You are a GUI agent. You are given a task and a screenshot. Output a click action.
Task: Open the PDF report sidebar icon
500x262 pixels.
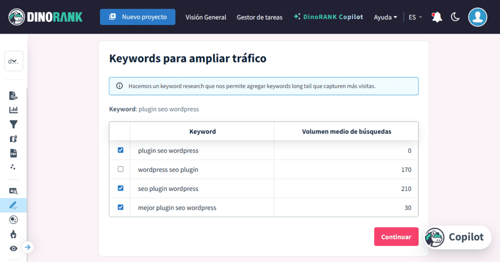pos(13,153)
